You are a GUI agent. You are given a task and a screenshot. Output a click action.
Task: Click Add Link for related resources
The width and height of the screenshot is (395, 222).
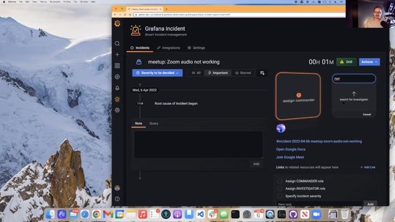pyautogui.click(x=368, y=167)
